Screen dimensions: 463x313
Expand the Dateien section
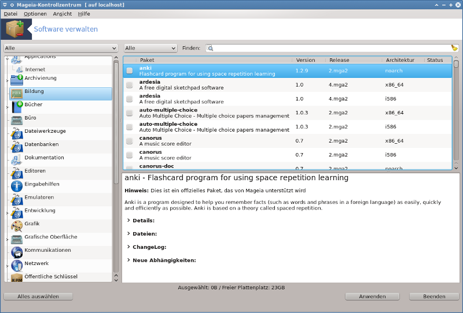click(128, 233)
